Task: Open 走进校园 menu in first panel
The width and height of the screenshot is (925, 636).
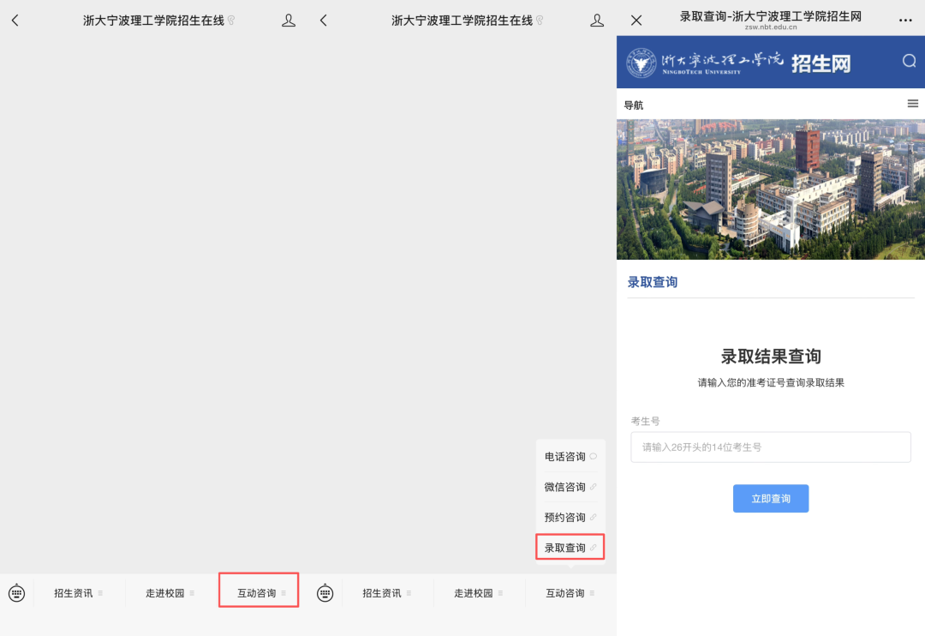Action: coord(170,593)
